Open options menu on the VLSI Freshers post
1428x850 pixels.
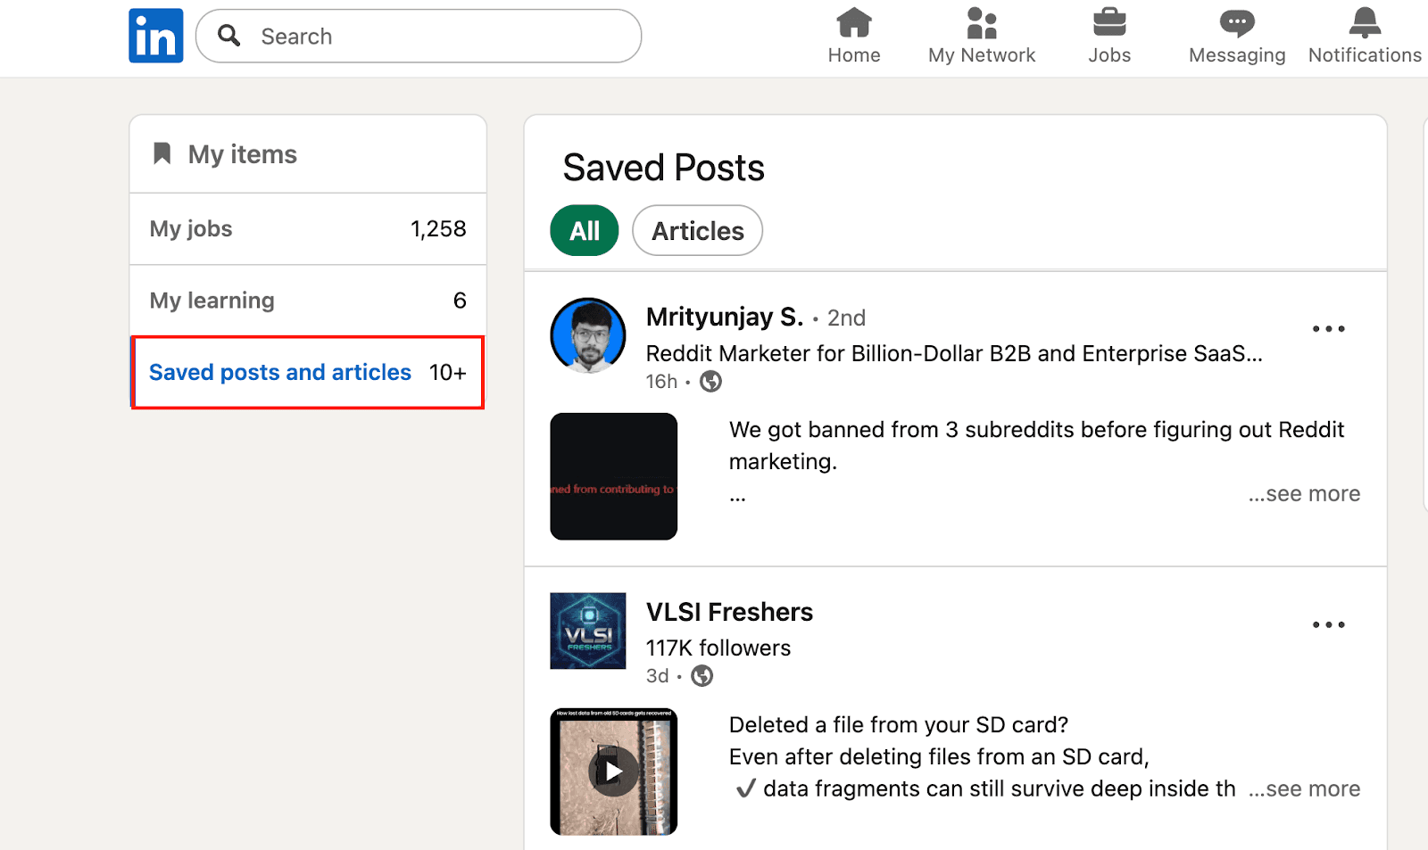tap(1328, 624)
